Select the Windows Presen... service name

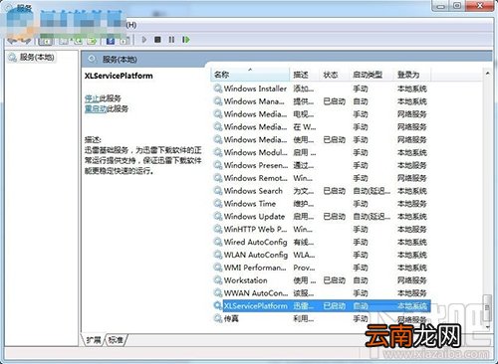click(256, 165)
